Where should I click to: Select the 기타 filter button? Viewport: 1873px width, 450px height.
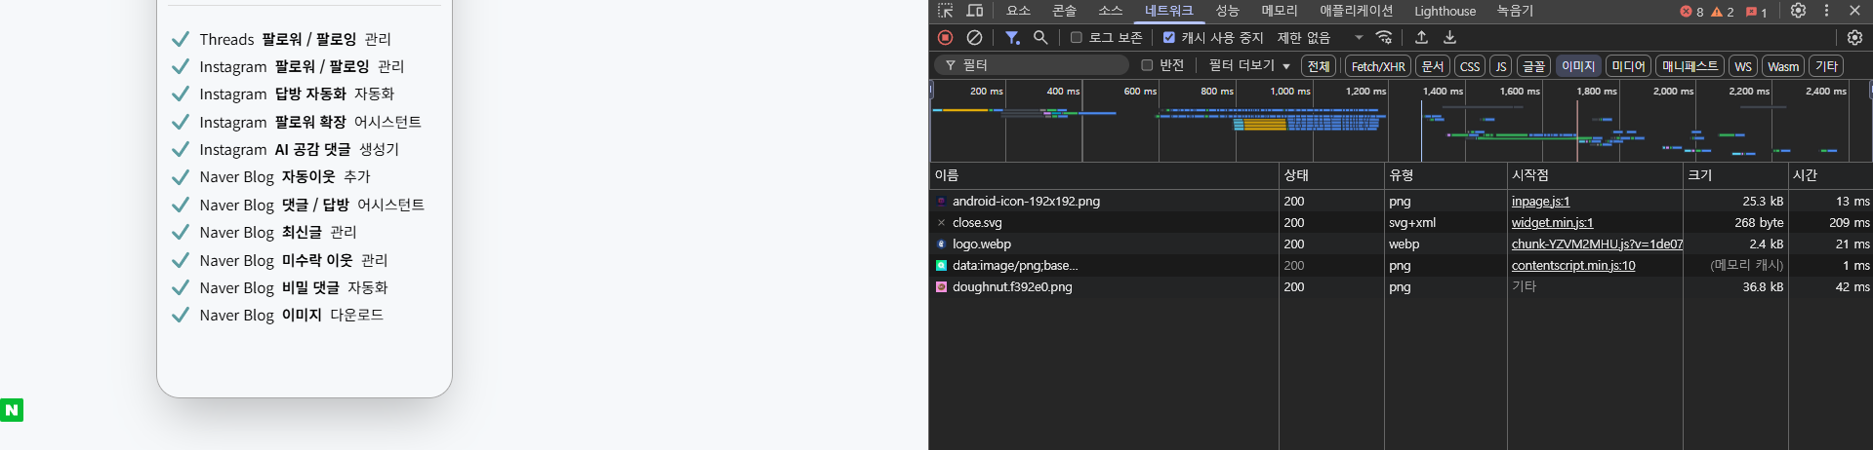click(1825, 66)
